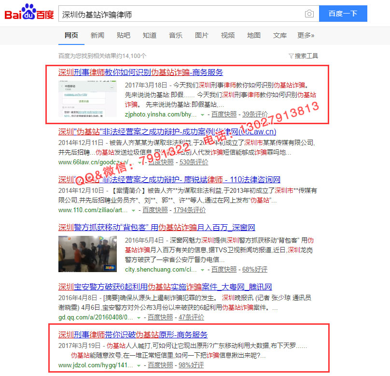Open the 47条评价 link
This screenshot has width=390, height=376.
tap(191, 317)
